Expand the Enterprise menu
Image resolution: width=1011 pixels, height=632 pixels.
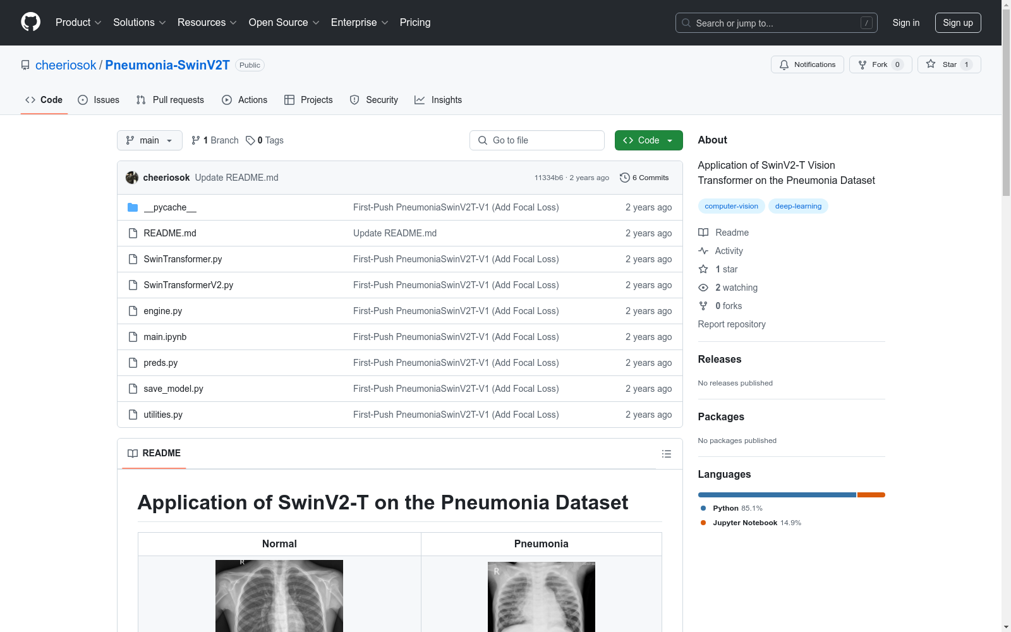tap(360, 23)
